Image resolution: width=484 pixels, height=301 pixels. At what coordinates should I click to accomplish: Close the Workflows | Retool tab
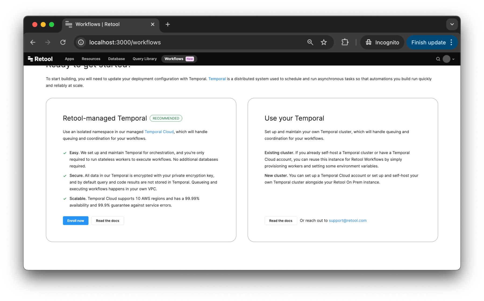pos(153,24)
